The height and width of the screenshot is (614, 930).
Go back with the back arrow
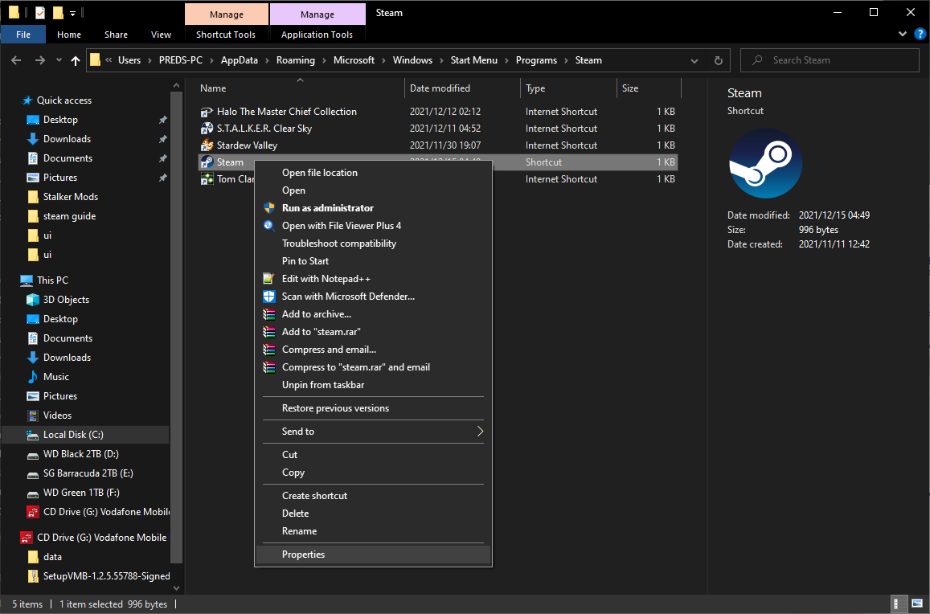coord(16,60)
